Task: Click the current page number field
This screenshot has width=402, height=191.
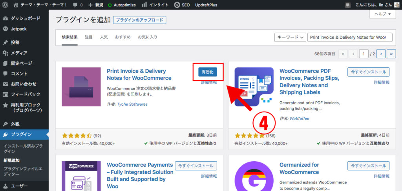Action: tap(364, 54)
